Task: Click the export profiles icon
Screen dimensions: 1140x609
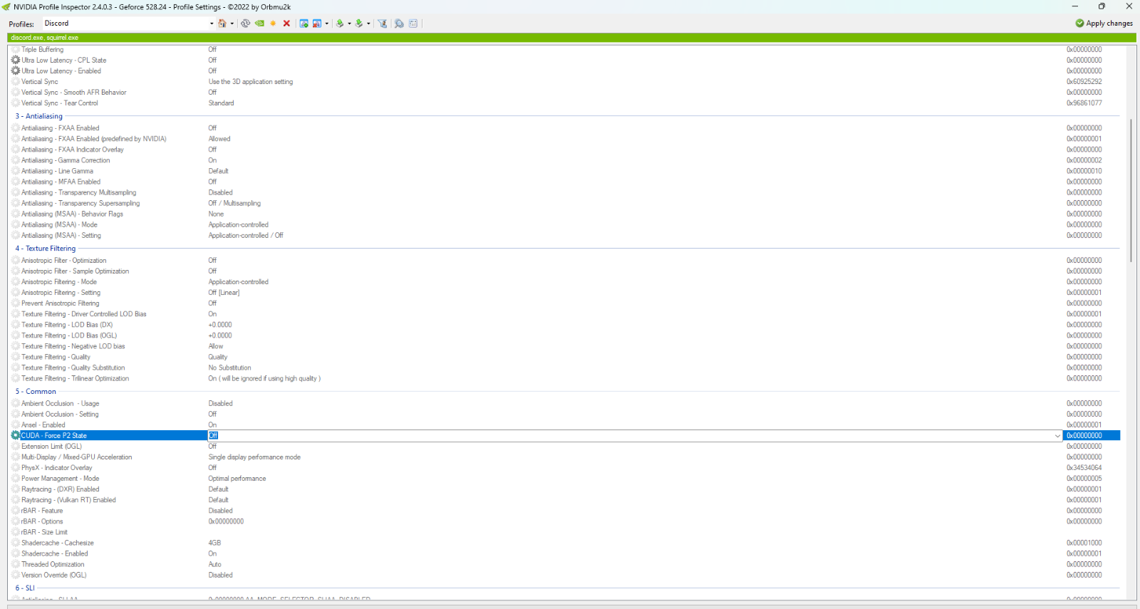Action: tap(340, 24)
